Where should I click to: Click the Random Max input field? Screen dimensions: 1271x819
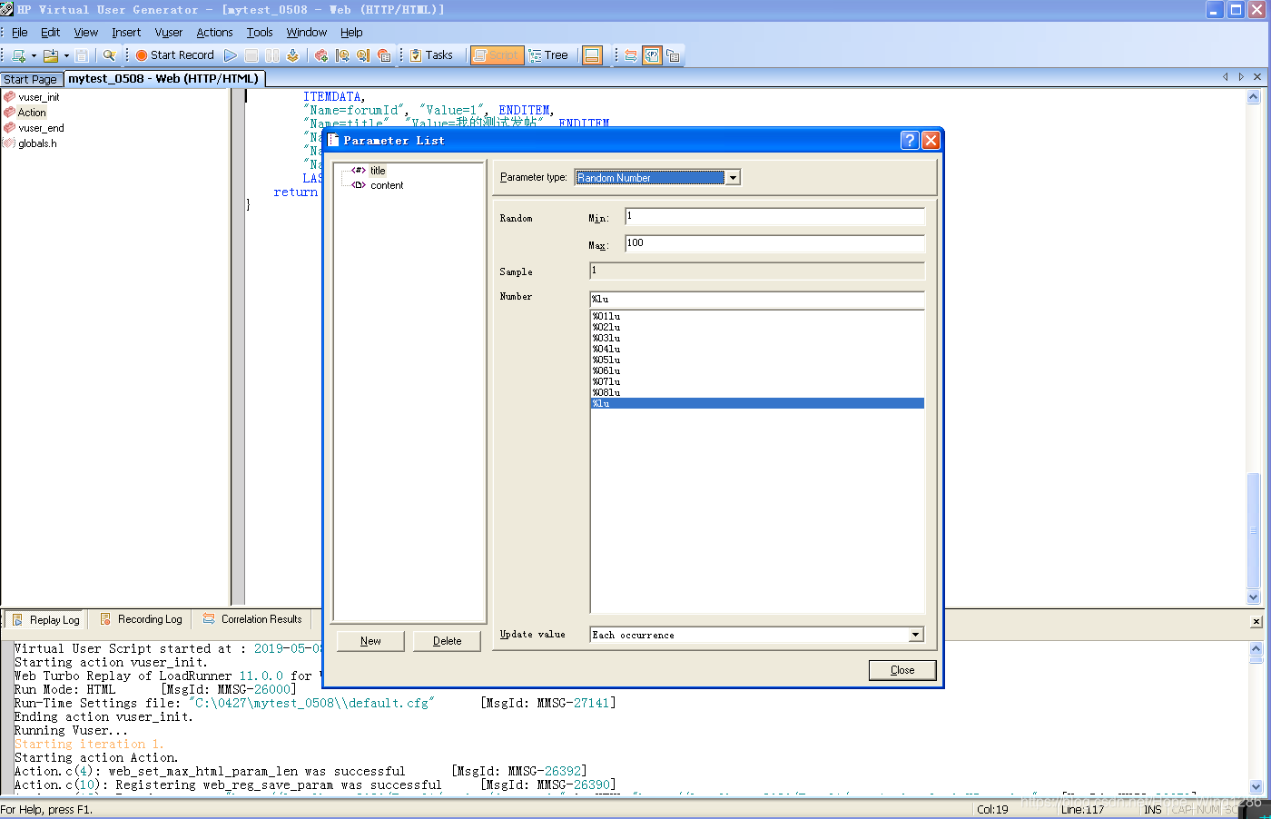tap(774, 243)
